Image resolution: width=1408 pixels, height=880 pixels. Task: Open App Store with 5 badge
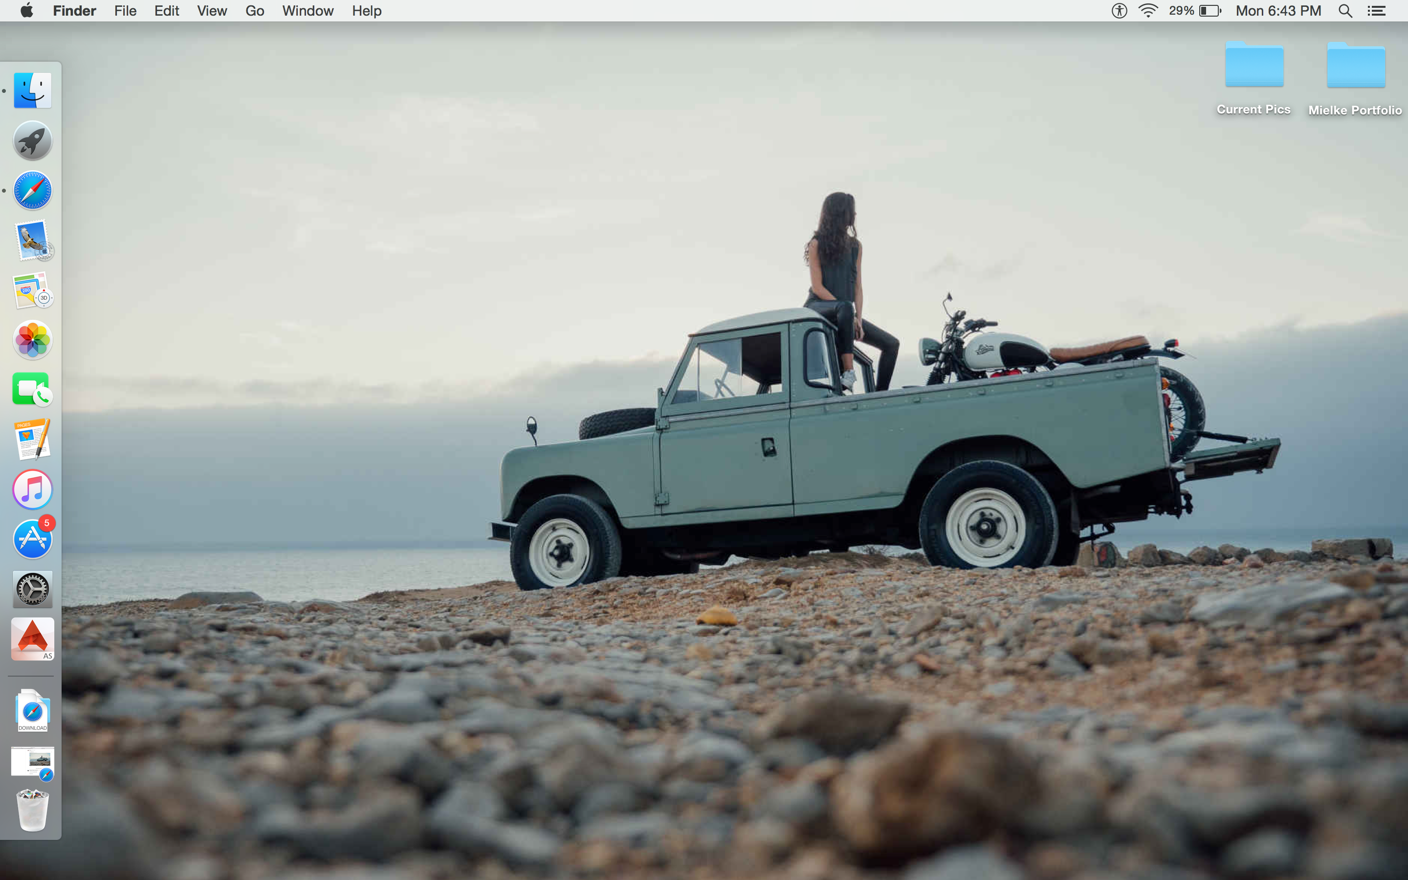33,538
